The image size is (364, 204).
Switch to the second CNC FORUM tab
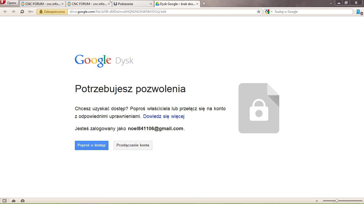click(89, 4)
